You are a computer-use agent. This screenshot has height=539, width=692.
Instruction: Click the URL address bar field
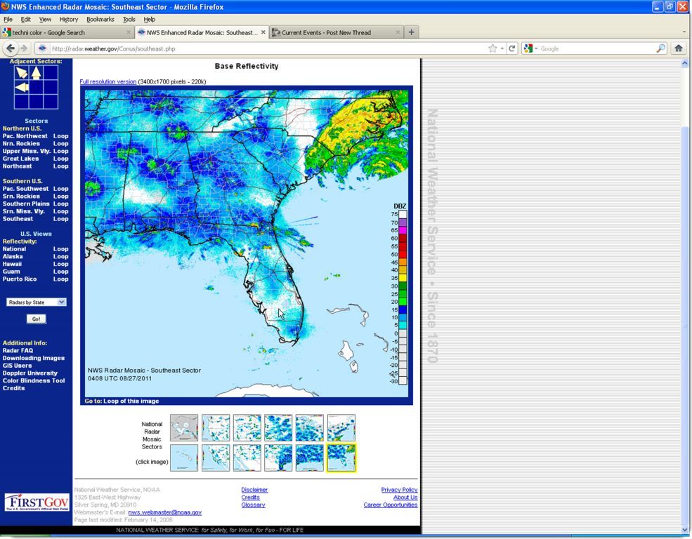(267, 48)
